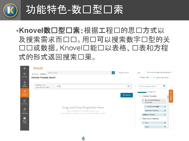Click the Search Knovel input field
Screen dimensions: 189x141
[79, 73]
